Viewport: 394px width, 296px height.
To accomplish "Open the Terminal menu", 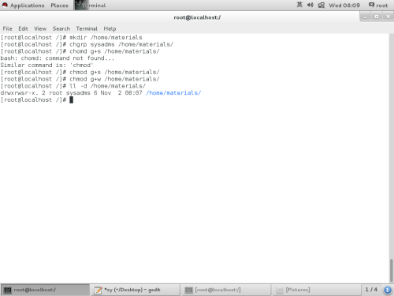I will 87,28.
